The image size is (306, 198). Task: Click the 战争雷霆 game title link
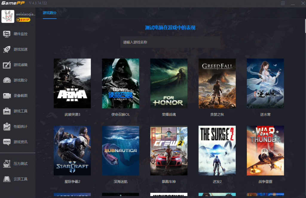pos(265,182)
